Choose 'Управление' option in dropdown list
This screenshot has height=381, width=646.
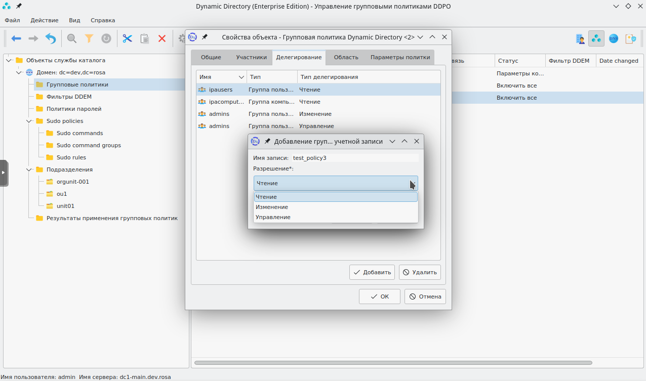tap(273, 217)
